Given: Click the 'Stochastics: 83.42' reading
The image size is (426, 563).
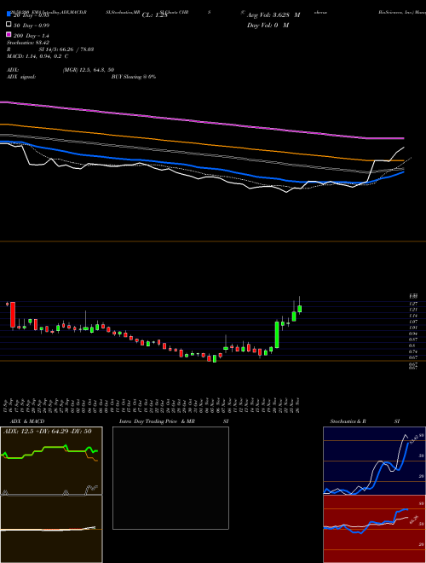Looking at the screenshot, I should [28, 43].
